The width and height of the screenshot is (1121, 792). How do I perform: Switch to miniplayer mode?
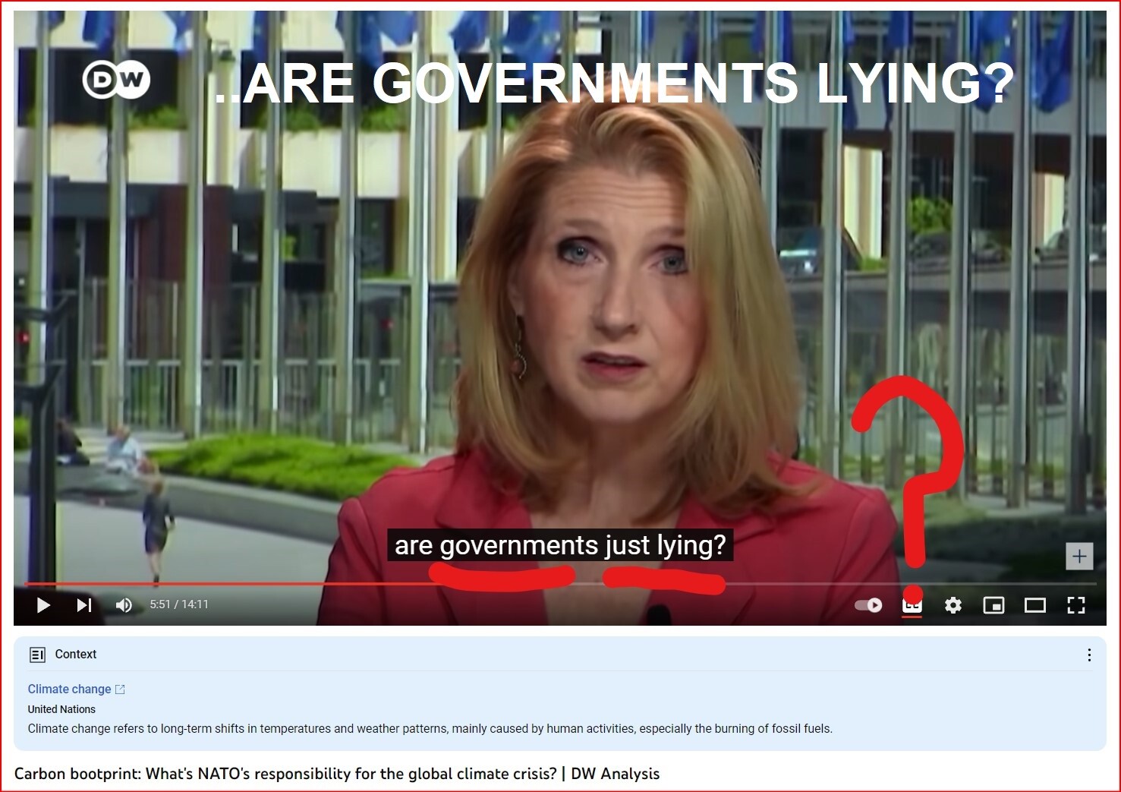993,605
